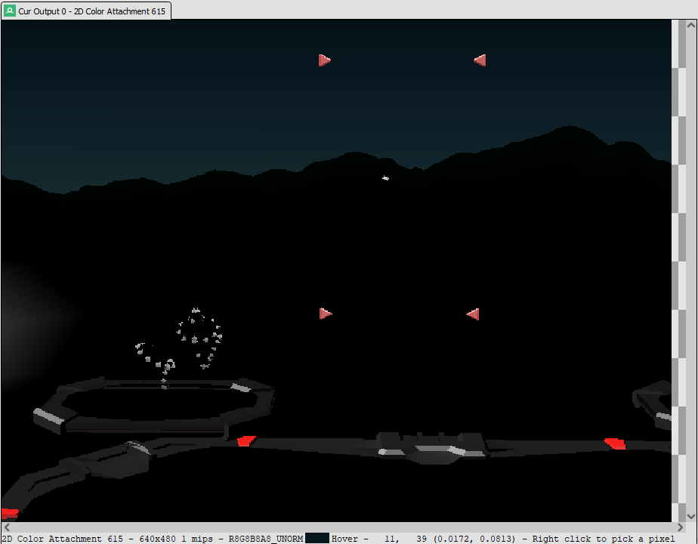Click the red marker at the bottom-left corner
Viewport: 698px width, 544px height.
[x=9, y=514]
